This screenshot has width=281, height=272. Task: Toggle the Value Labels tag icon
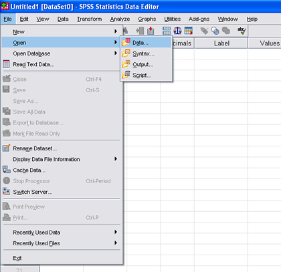tap(204, 31)
